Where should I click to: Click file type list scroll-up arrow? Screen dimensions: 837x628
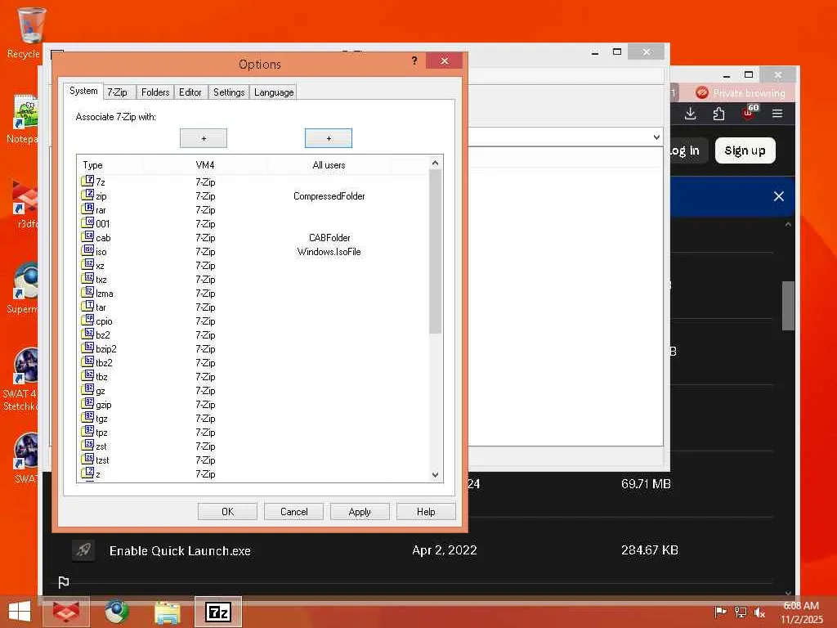tap(435, 163)
